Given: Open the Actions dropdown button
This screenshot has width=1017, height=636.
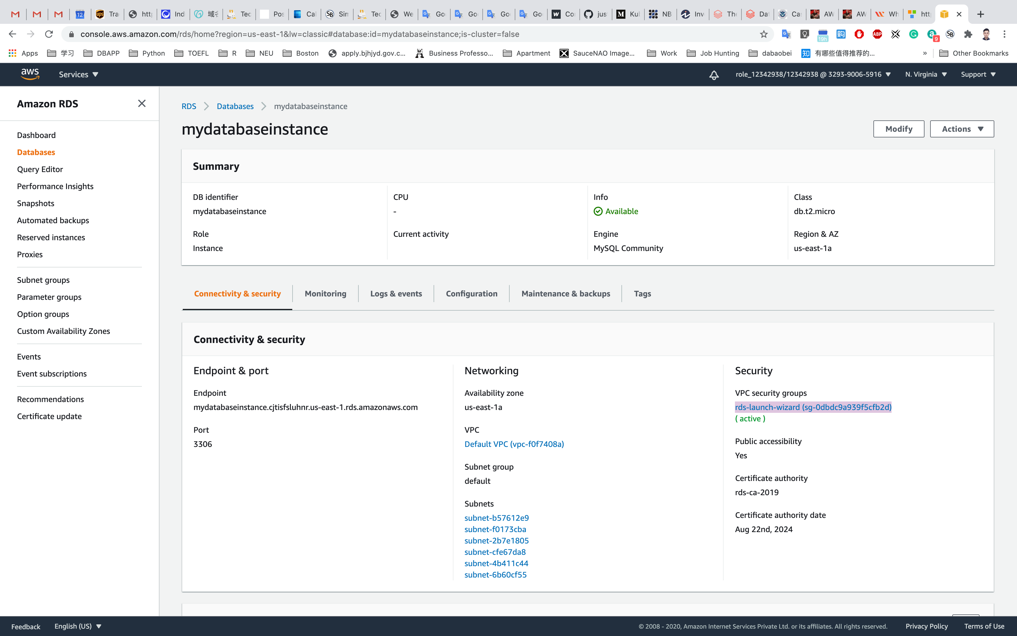Looking at the screenshot, I should pyautogui.click(x=962, y=129).
